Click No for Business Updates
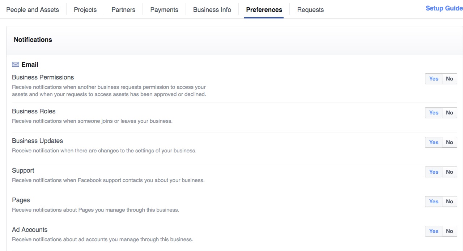Image resolution: width=463 pixels, height=251 pixels. point(449,142)
